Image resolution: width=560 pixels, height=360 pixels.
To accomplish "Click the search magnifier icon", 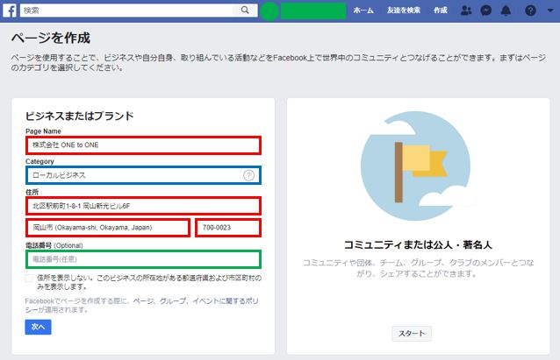I will click(x=245, y=11).
